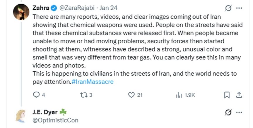Share Zahra's tweet via share icon

point(239,95)
